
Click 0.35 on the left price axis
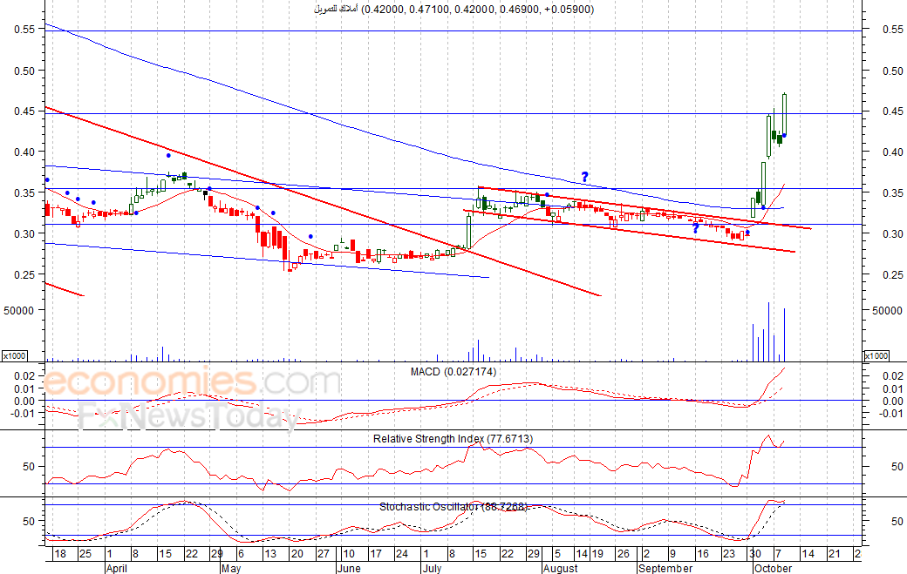coord(24,192)
